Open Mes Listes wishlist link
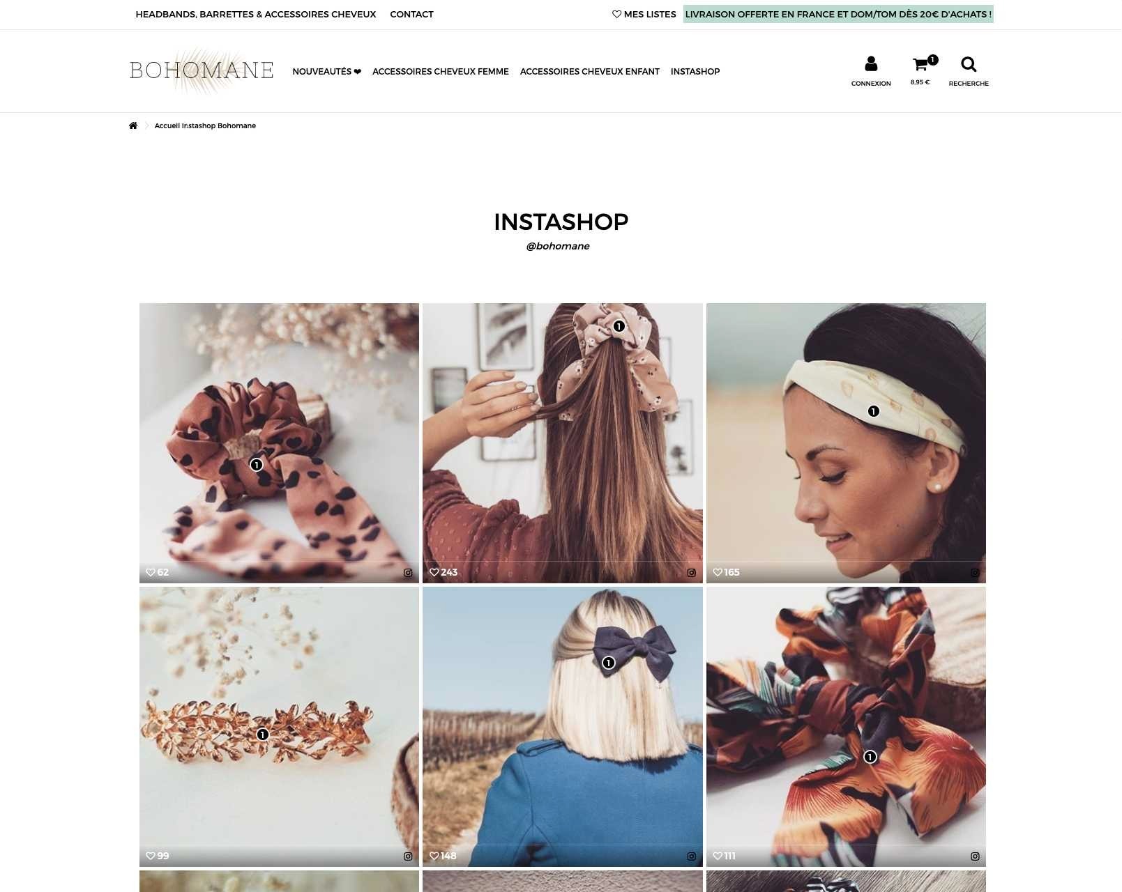The image size is (1122, 892). pyautogui.click(x=644, y=14)
